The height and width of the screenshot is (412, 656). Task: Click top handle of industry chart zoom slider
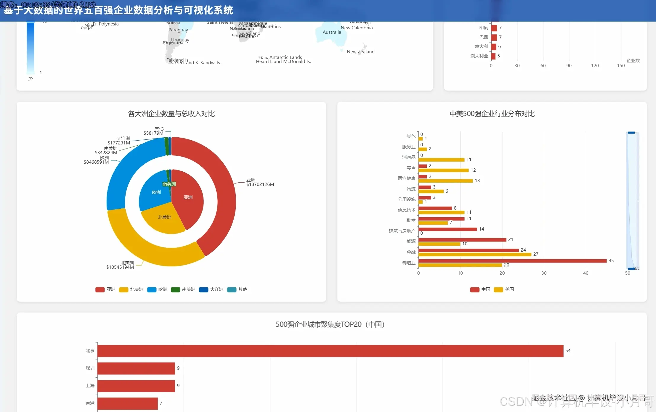point(631,133)
